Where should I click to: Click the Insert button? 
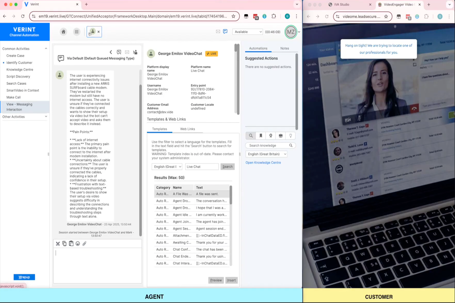231,280
